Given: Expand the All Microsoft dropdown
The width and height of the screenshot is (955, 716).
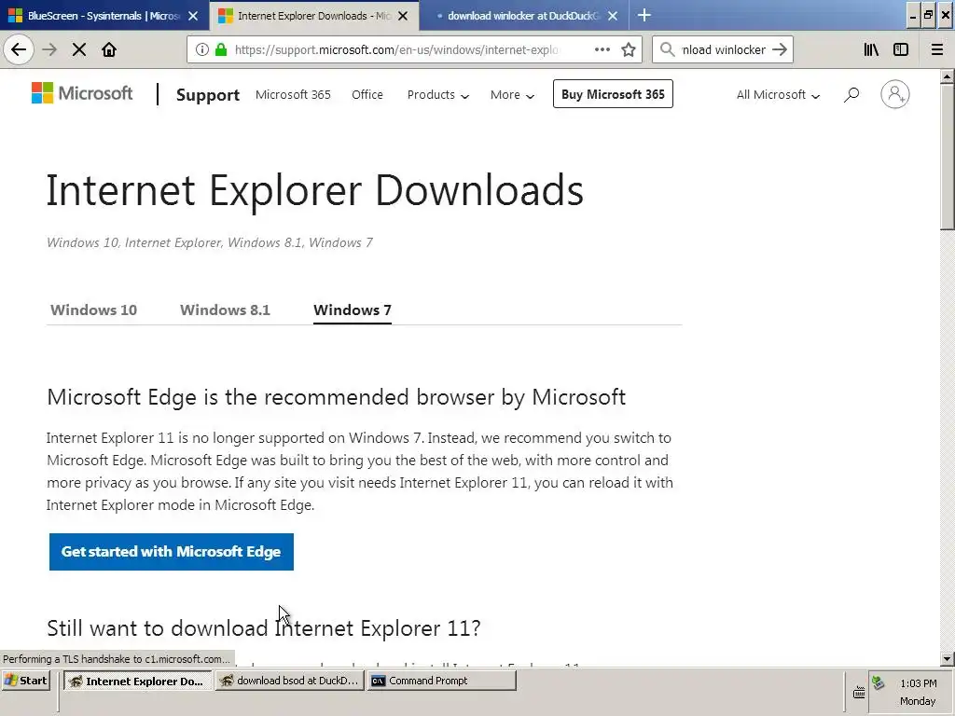Looking at the screenshot, I should coord(778,95).
